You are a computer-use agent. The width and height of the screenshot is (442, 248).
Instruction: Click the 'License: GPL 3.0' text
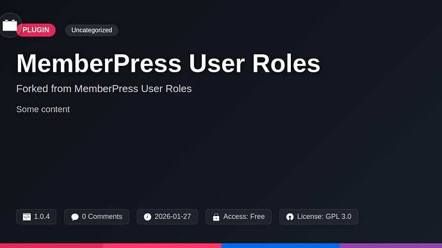(x=324, y=217)
